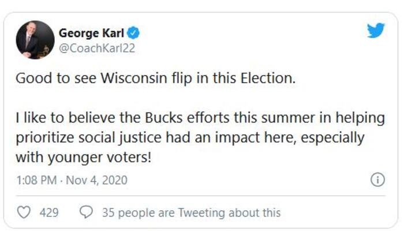Viewport: 404px width, 231px height.
Task: Open George Karl's profile picture
Action: pos(35,40)
